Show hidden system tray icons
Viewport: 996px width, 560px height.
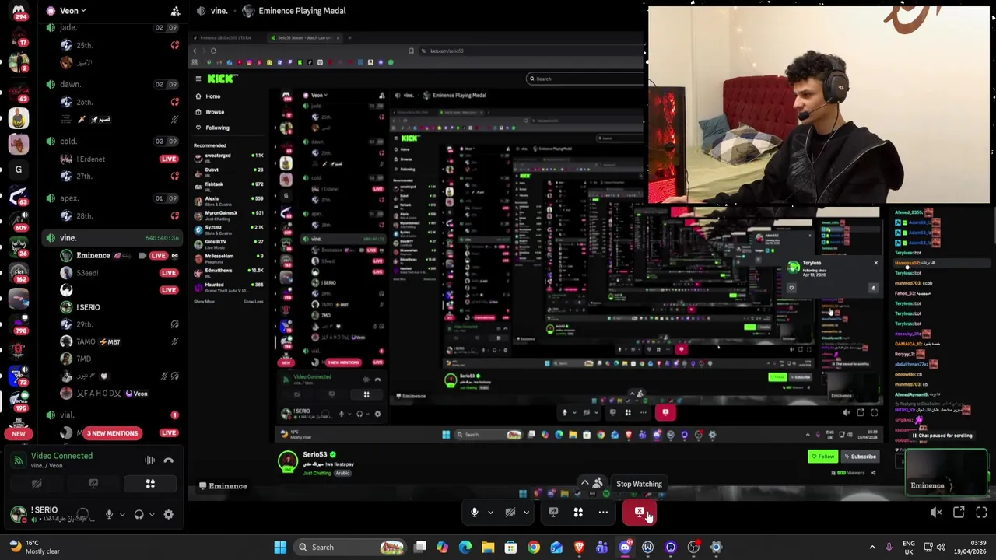[x=872, y=547]
